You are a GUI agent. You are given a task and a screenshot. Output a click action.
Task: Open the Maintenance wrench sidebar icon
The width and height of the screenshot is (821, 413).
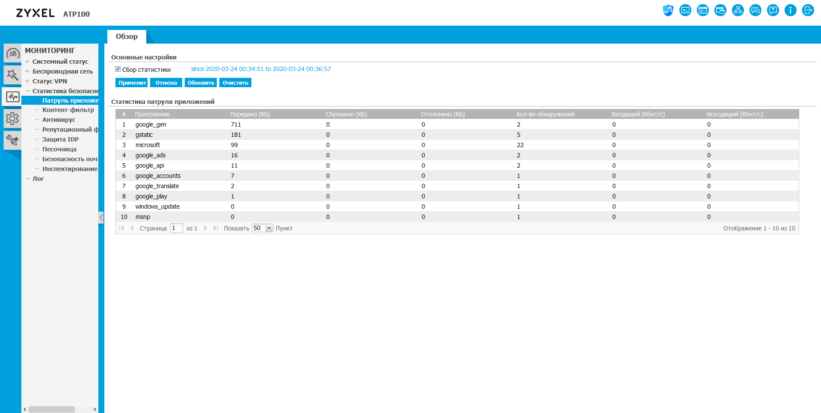(x=12, y=140)
